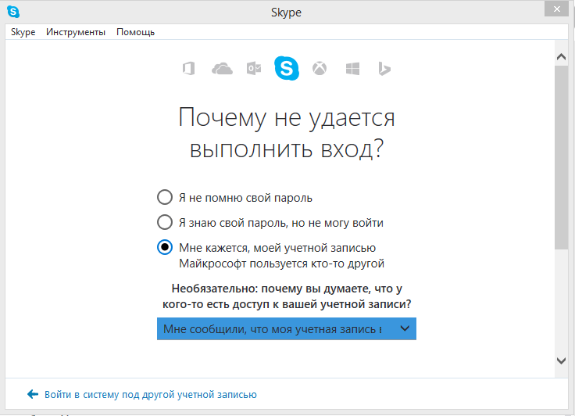The width and height of the screenshot is (575, 416).
Task: Open the Инструменты menu
Action: pos(76,32)
